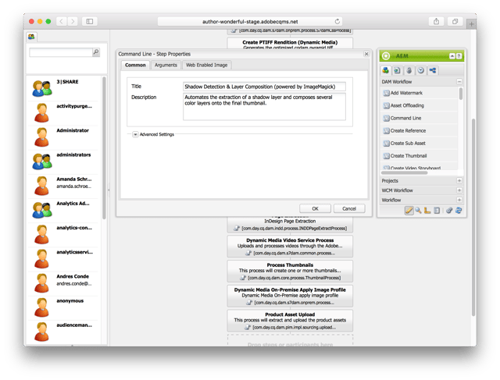This screenshot has height=380, width=500.
Task: Expand Advanced Settings section
Action: click(135, 134)
